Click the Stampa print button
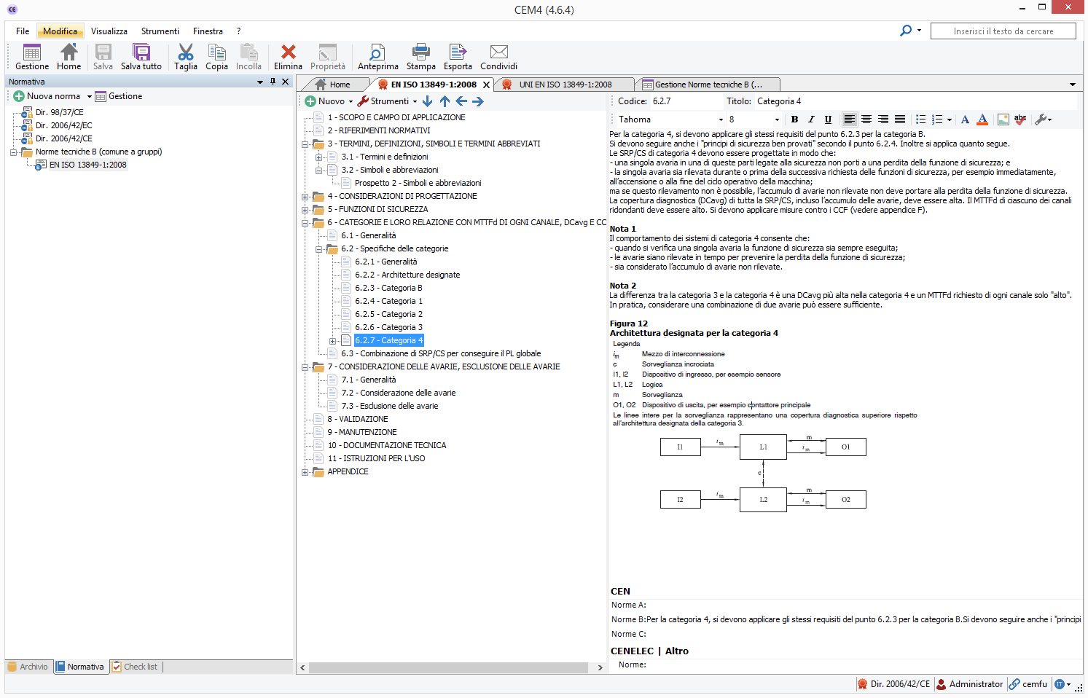This screenshot has height=698, width=1088. point(420,57)
